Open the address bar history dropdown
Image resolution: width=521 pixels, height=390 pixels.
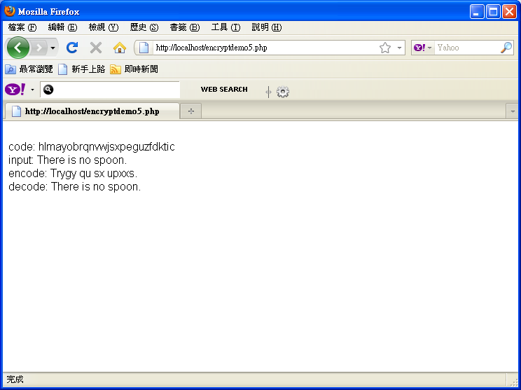(x=399, y=48)
